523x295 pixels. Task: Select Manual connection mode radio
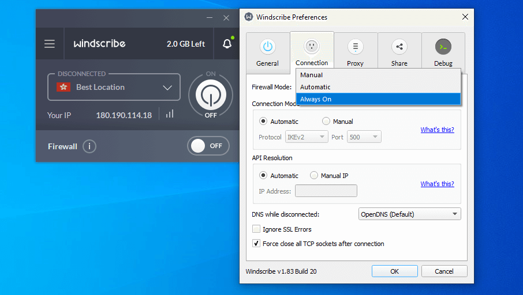pyautogui.click(x=326, y=121)
